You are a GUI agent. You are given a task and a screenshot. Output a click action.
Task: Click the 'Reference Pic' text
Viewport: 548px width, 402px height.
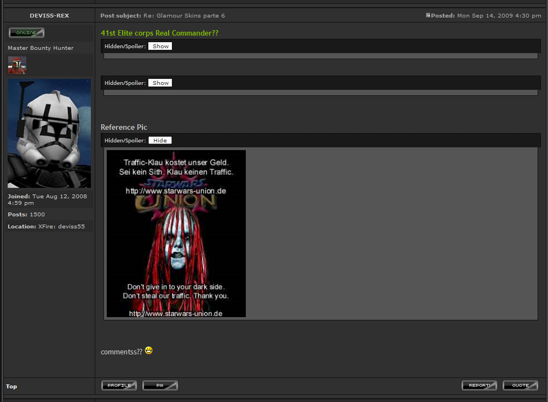point(124,127)
